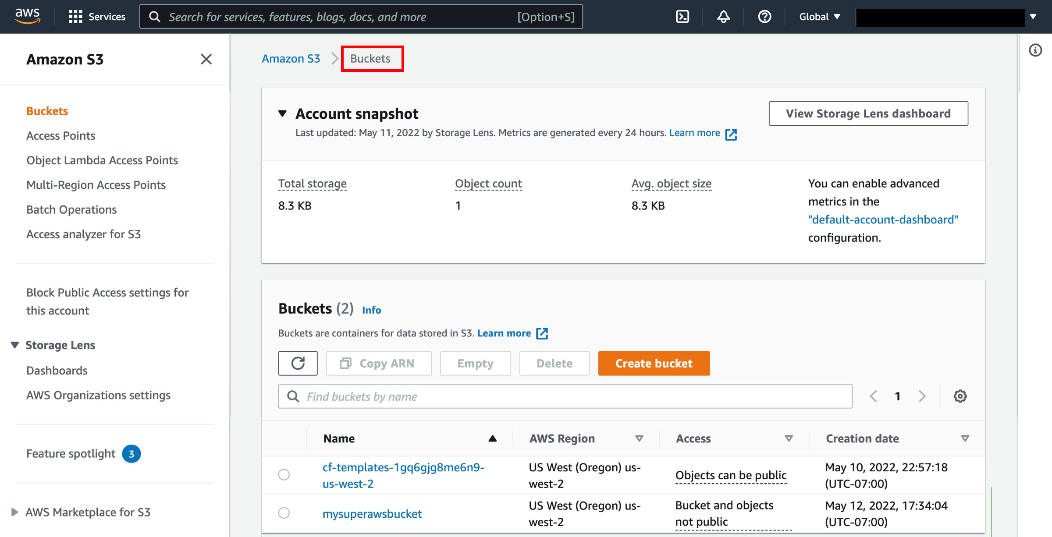Select the radio button for mysuperawsbucket
1052x537 pixels.
(284, 513)
